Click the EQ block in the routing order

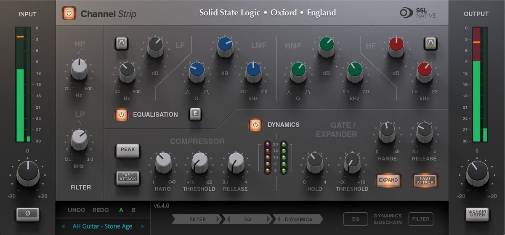click(247, 219)
